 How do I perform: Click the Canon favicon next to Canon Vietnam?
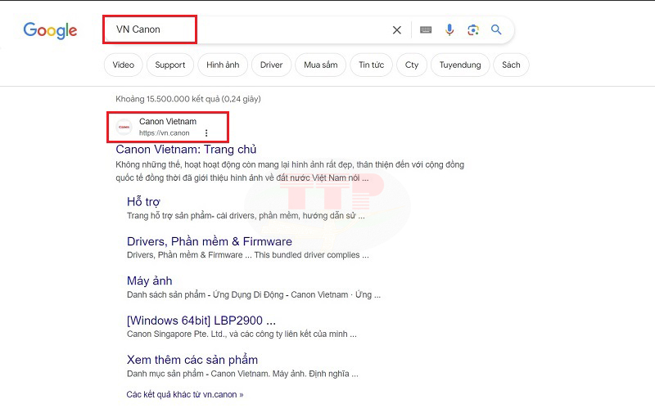124,127
